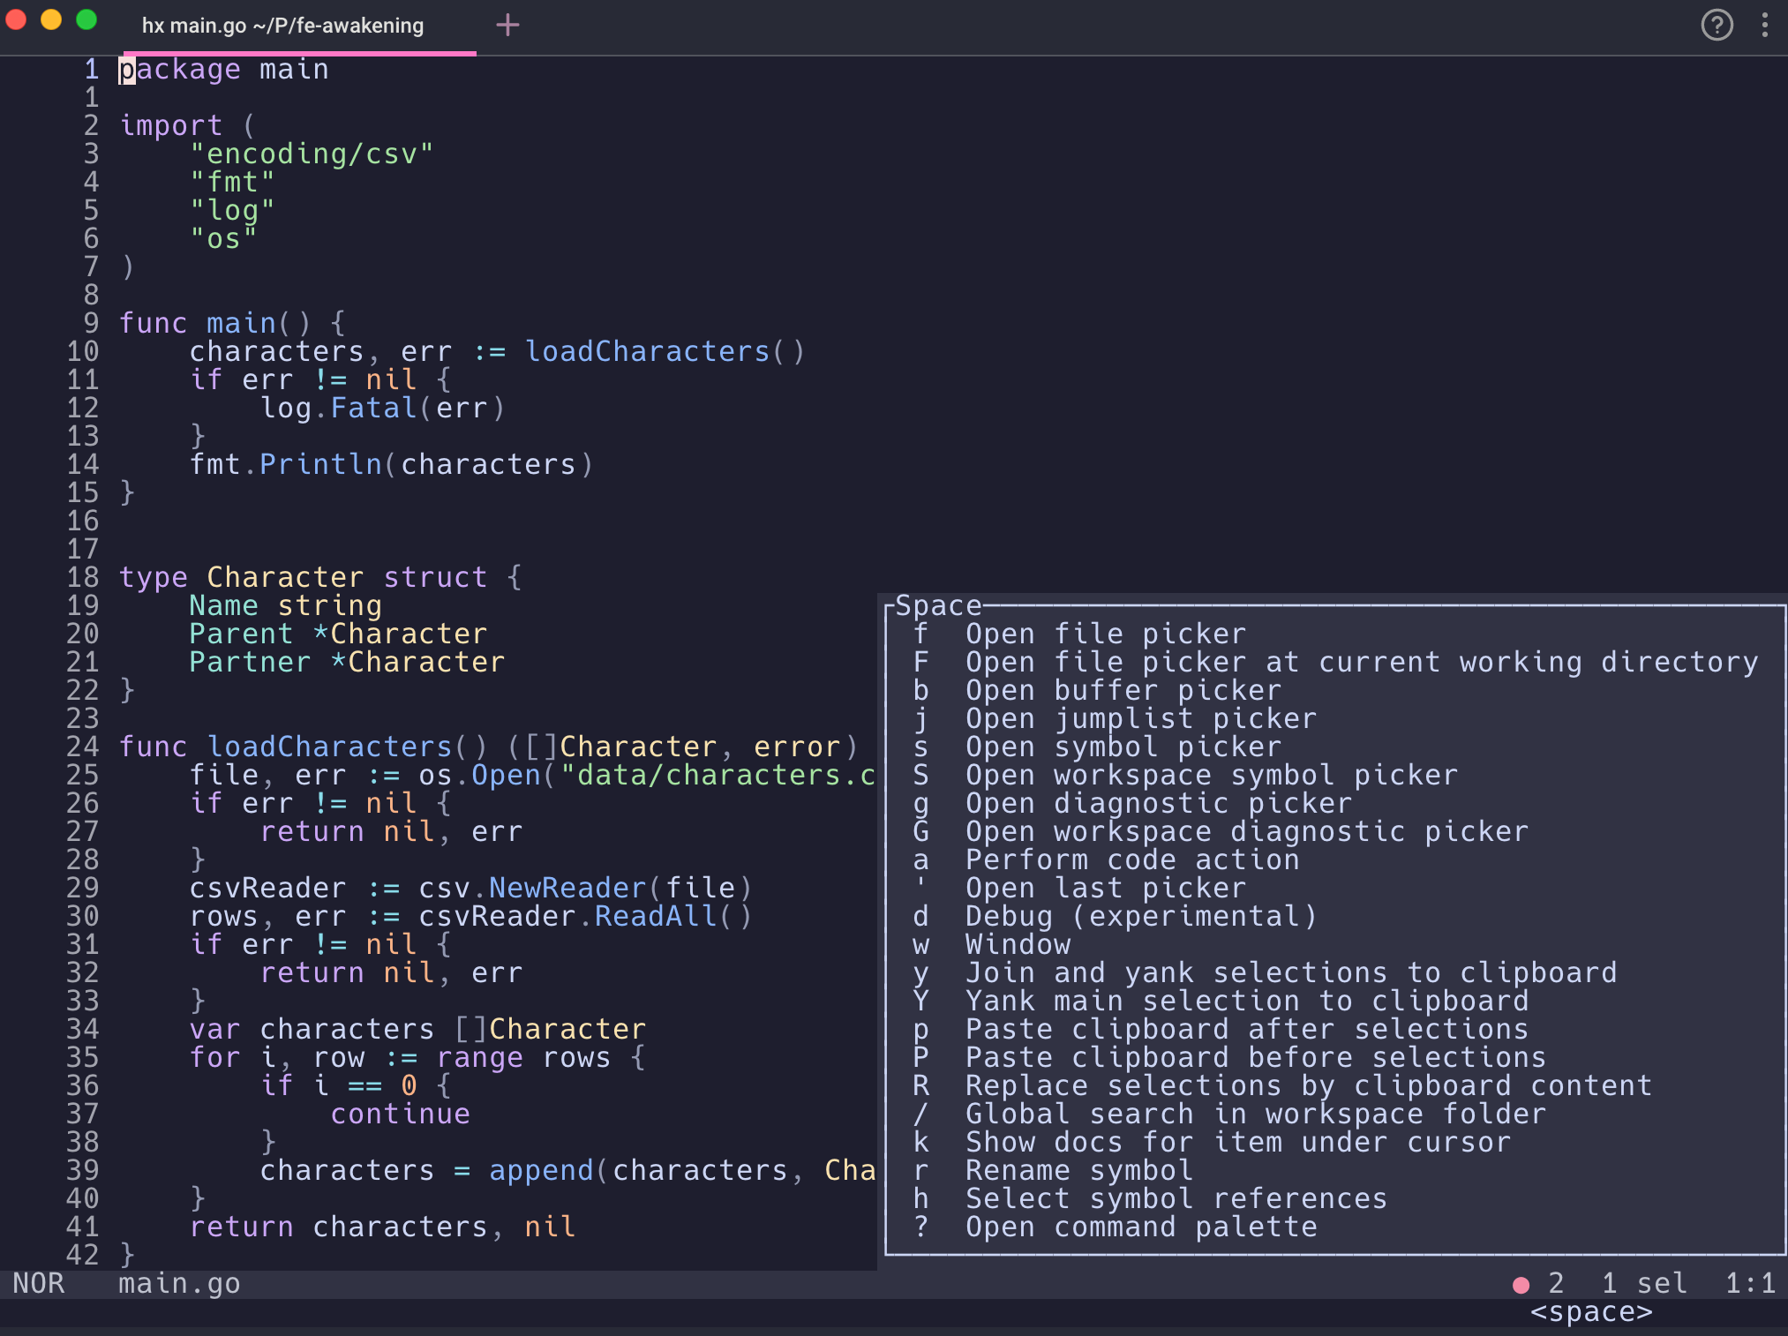Add a new tab with plus icon
Viewport: 1788px width, 1336px height.
[507, 25]
